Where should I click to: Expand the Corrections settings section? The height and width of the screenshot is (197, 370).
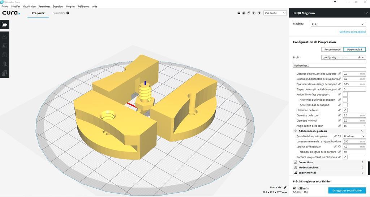[x=329, y=162]
